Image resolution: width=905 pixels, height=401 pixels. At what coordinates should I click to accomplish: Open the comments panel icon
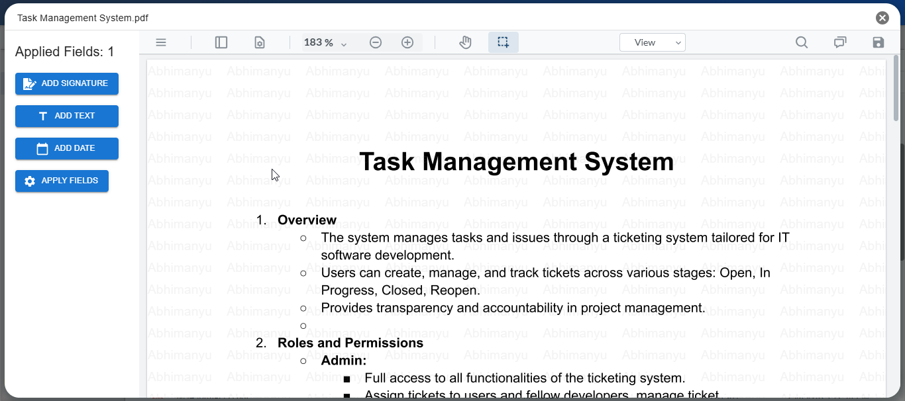[x=840, y=42]
